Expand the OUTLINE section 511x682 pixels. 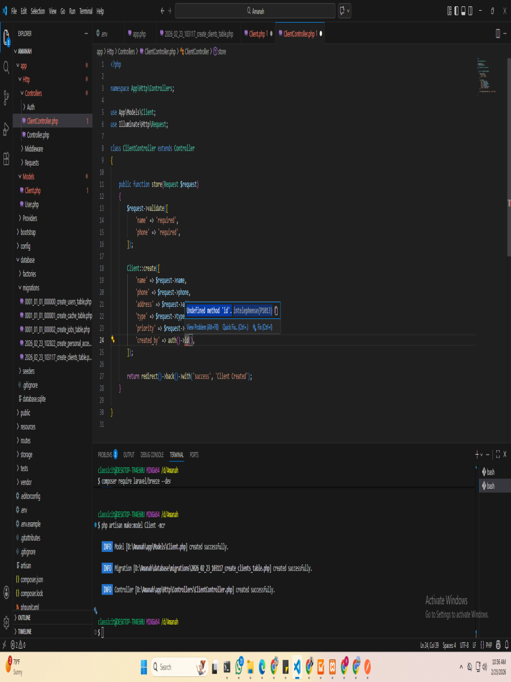pyautogui.click(x=24, y=618)
